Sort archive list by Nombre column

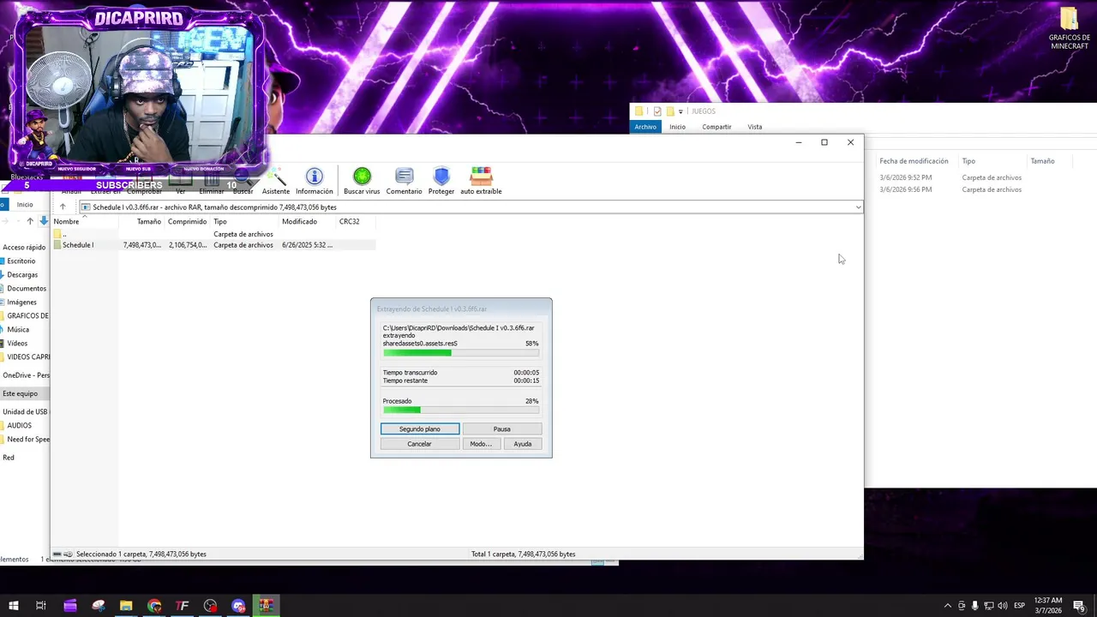point(85,221)
